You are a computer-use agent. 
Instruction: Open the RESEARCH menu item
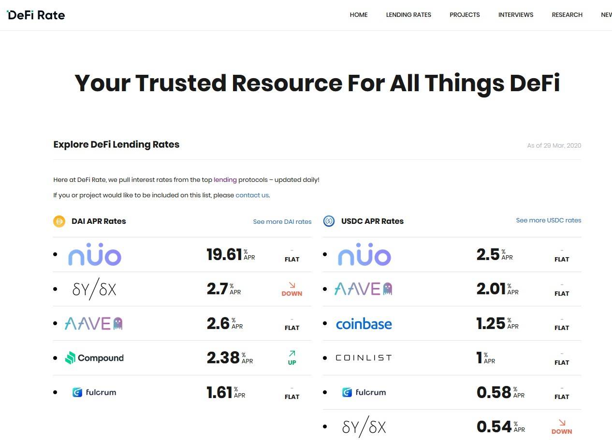coord(567,15)
